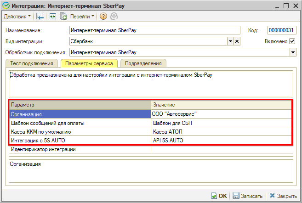Screen dimensions: 302x203
Task: Click the Значение column header
Action: click(x=221, y=105)
